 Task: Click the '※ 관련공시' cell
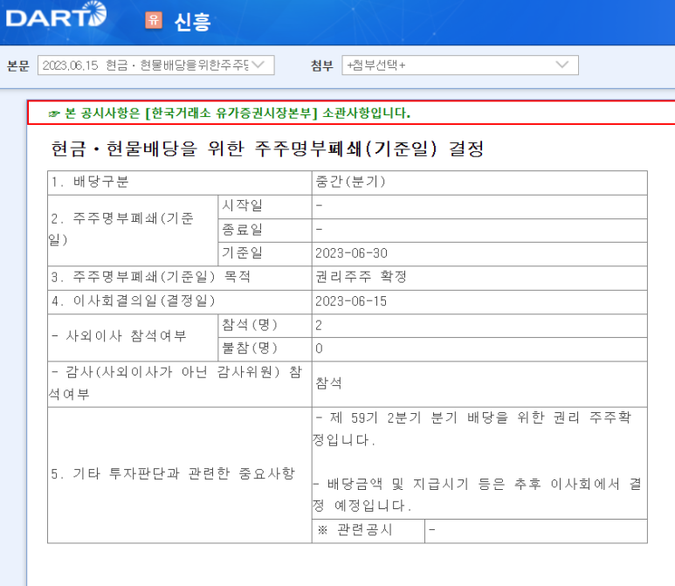(x=368, y=530)
